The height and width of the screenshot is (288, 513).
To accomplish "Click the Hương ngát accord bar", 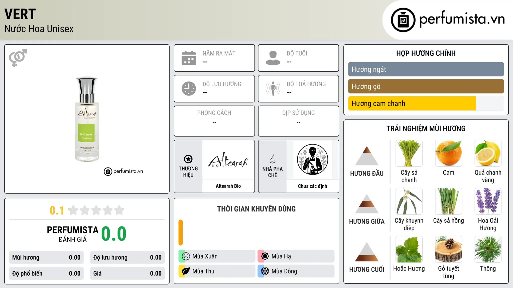I will pyautogui.click(x=426, y=69).
